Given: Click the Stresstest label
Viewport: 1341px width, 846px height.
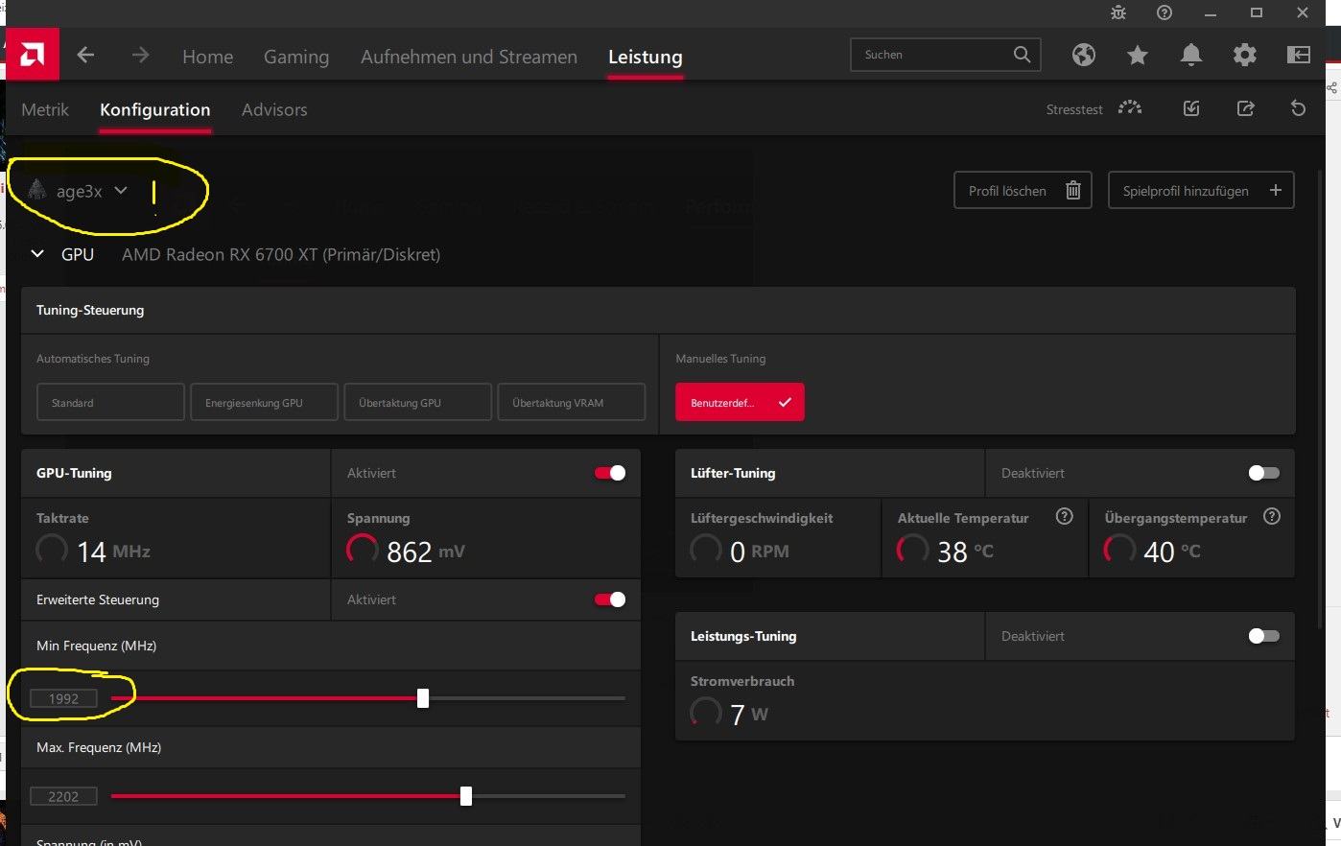Looking at the screenshot, I should 1074,109.
